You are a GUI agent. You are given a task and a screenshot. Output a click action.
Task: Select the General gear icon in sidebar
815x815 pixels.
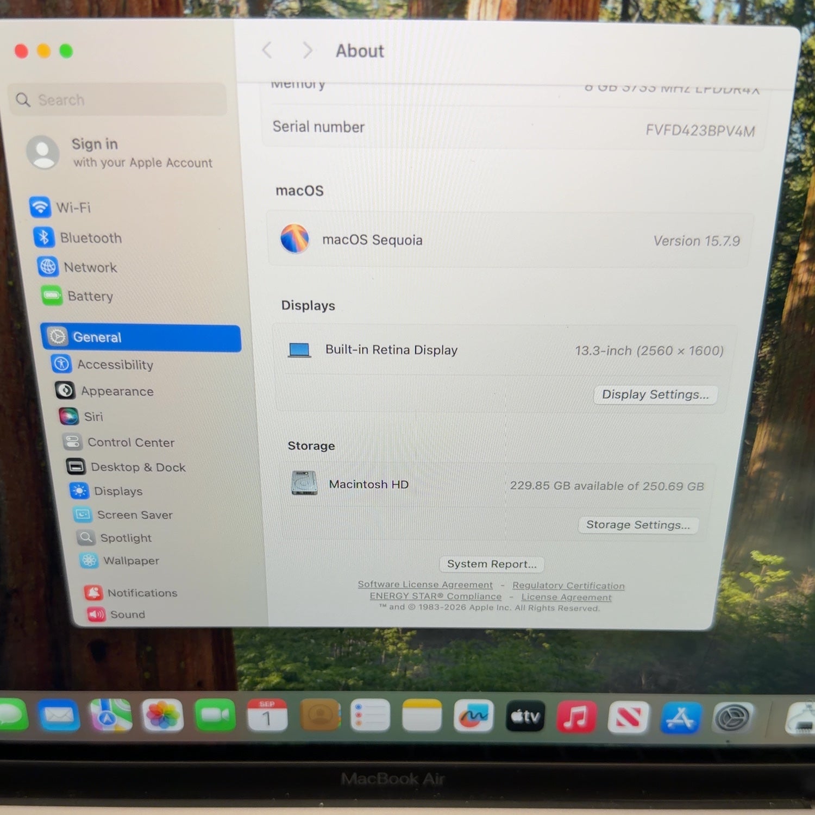(x=57, y=337)
